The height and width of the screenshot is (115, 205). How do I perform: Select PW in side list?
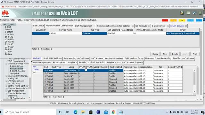(x=34, y=73)
